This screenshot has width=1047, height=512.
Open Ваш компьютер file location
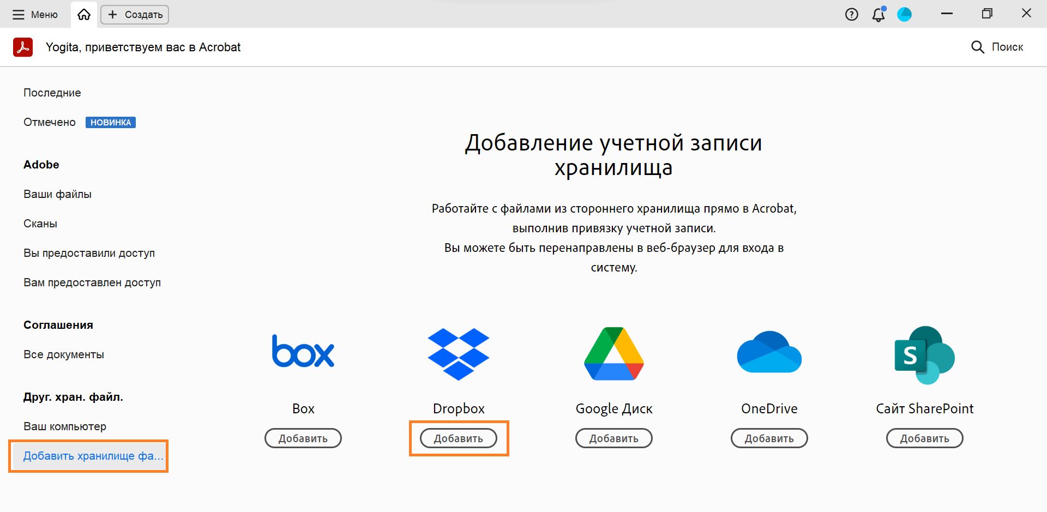(x=64, y=426)
